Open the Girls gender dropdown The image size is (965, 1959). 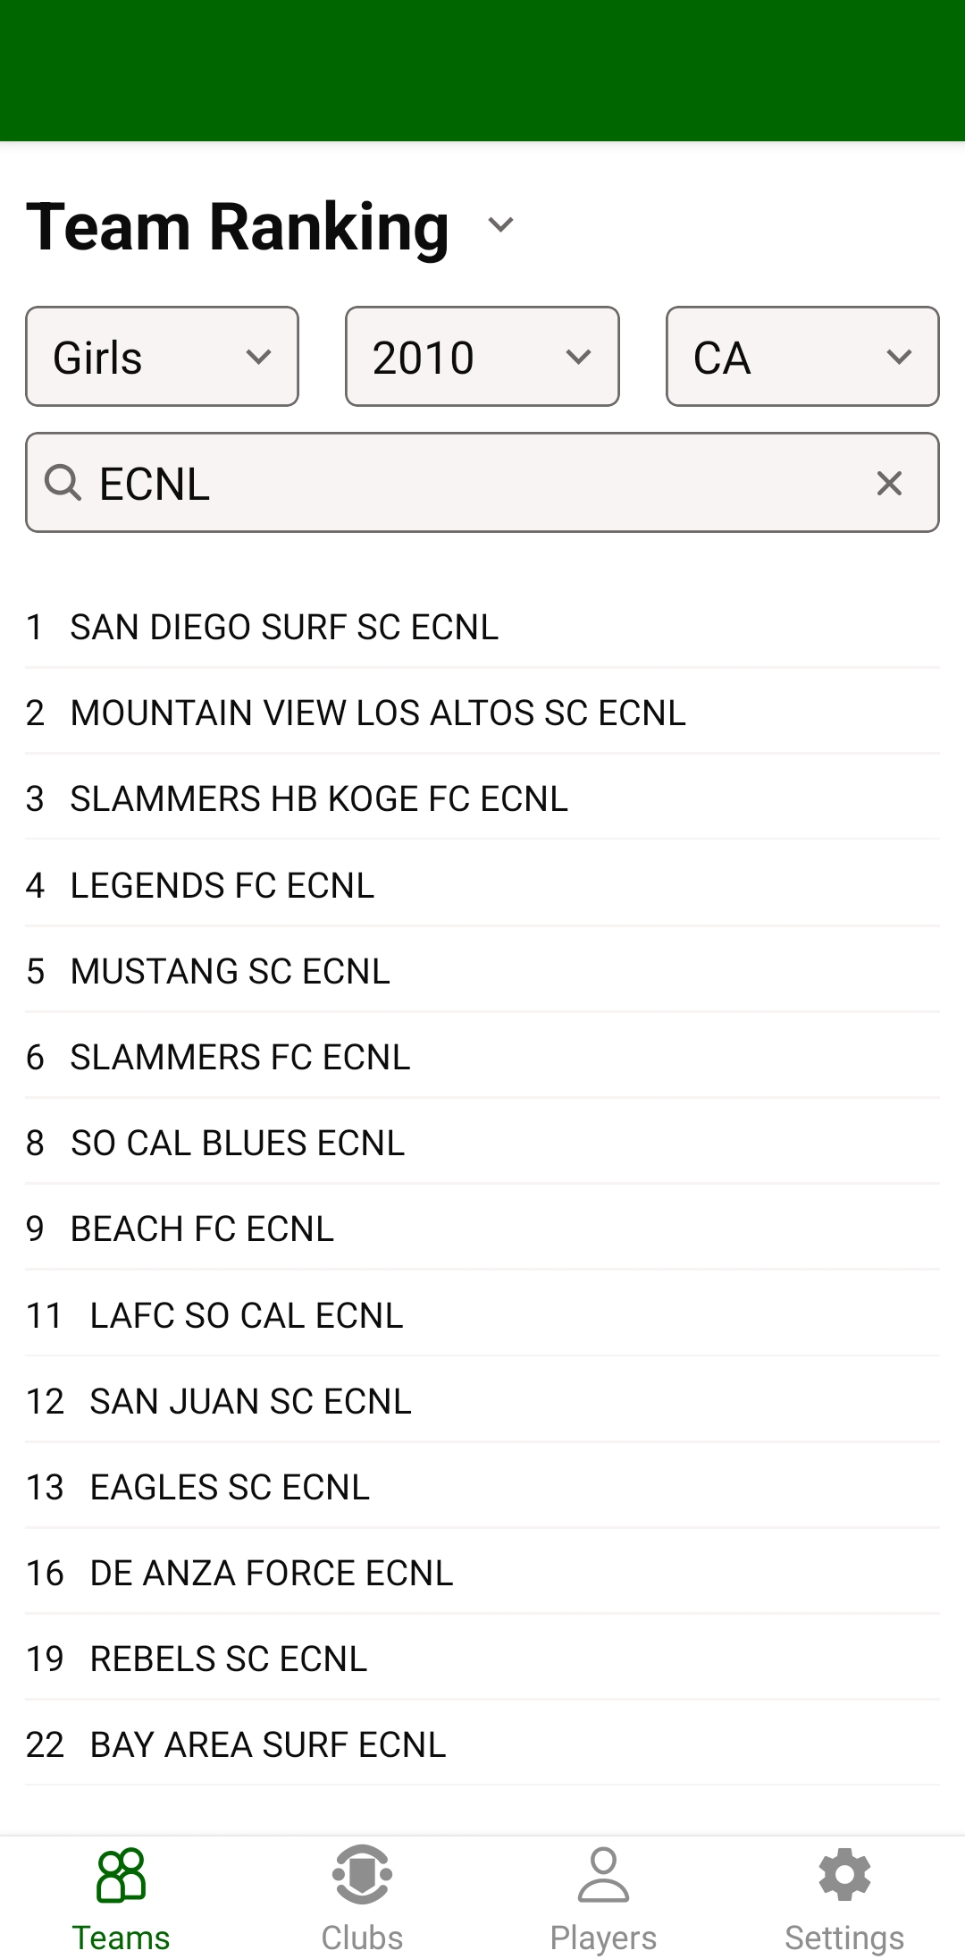click(x=162, y=357)
